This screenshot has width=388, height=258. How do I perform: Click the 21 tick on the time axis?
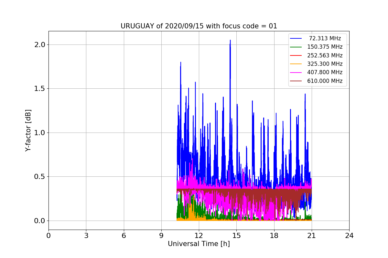click(x=312, y=236)
